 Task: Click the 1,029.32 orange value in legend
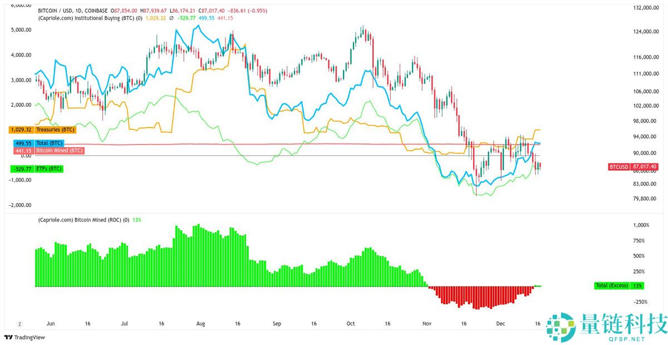(156, 18)
